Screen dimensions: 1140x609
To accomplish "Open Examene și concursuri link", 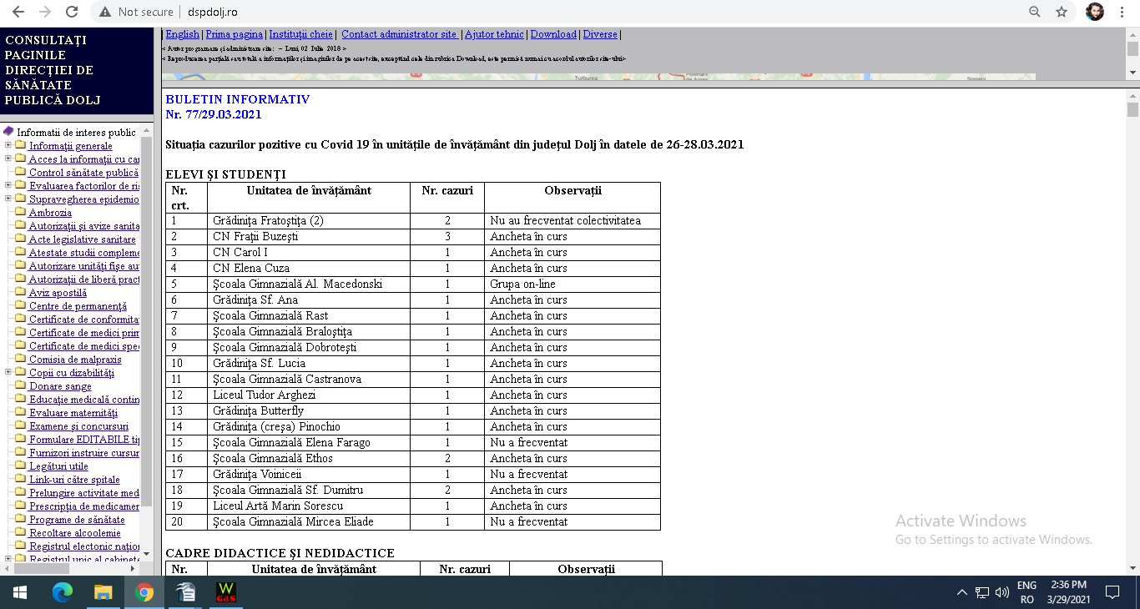I will click(x=79, y=425).
